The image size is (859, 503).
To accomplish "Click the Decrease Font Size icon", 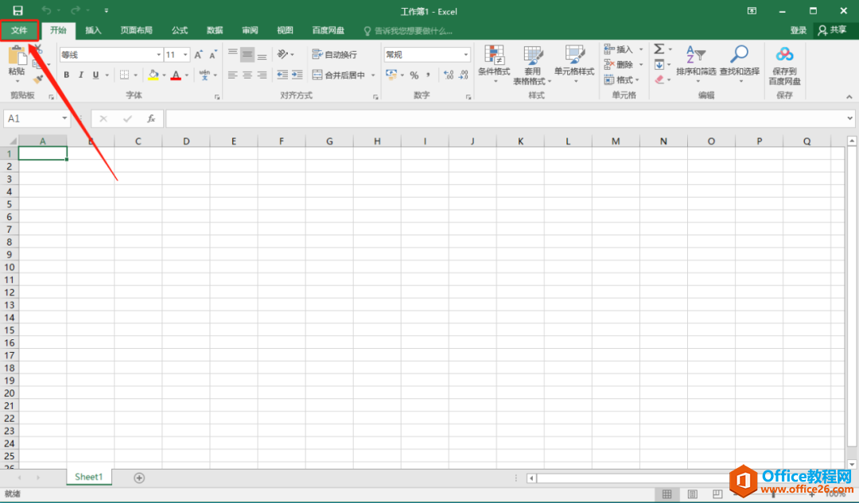I will (x=212, y=54).
